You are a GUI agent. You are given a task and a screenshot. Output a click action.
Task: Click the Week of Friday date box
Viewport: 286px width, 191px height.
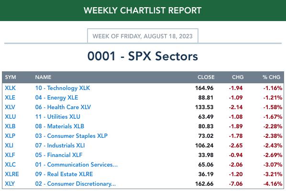pyautogui.click(x=143, y=36)
